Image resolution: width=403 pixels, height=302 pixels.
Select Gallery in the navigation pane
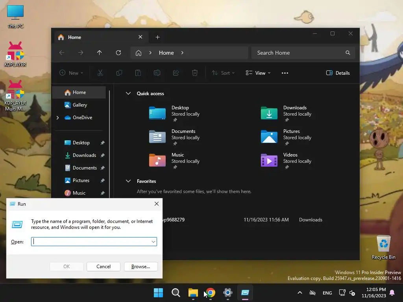pos(79,105)
